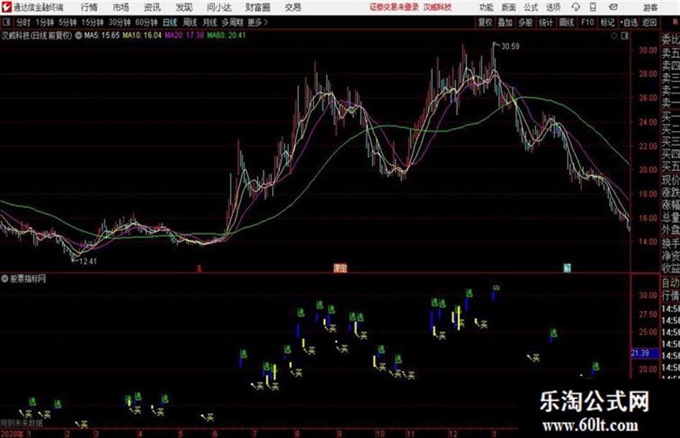Switch to the 30分钟 period tab
Image resolution: width=680 pixels, height=438 pixels.
point(119,22)
